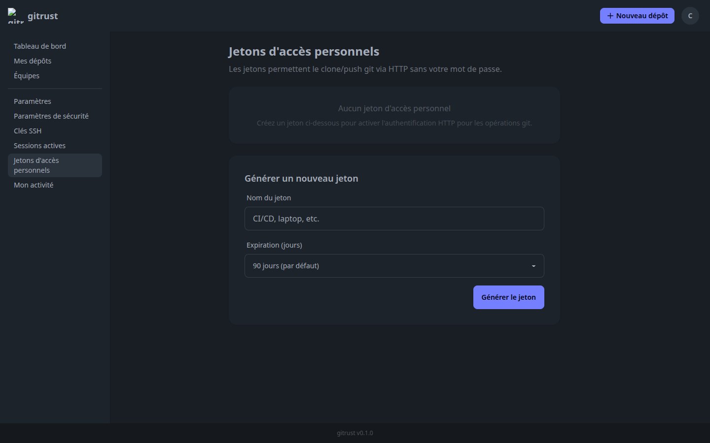View Mon activité page
This screenshot has height=443, width=710.
tap(33, 185)
